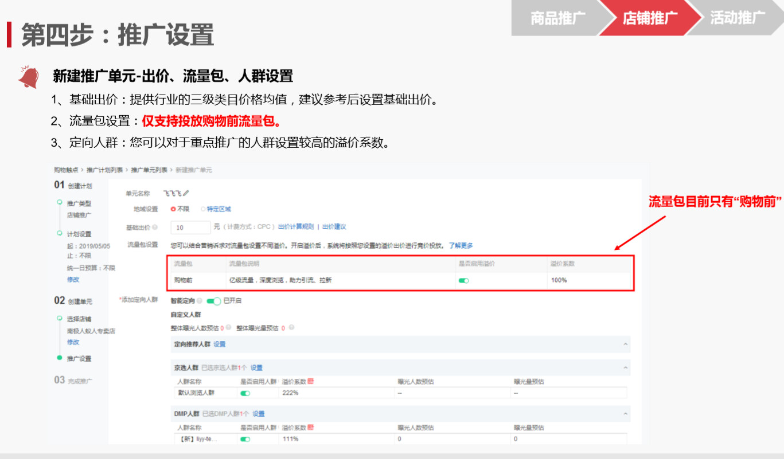Image resolution: width=784 pixels, height=459 pixels.
Task: Click the pencil icon beside unit name
Action: 186,194
